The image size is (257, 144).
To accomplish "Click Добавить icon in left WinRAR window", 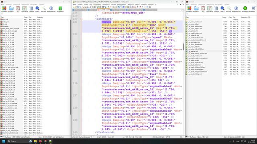I will pos(4,9).
